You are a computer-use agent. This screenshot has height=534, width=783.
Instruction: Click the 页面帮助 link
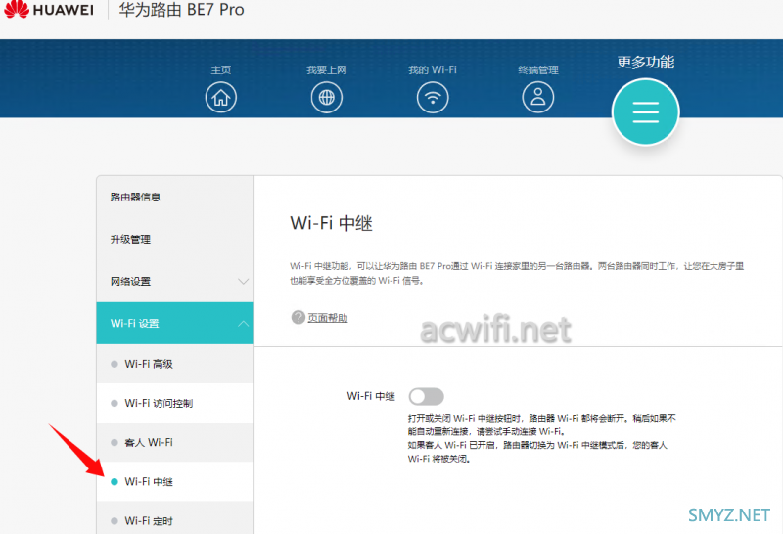click(328, 318)
